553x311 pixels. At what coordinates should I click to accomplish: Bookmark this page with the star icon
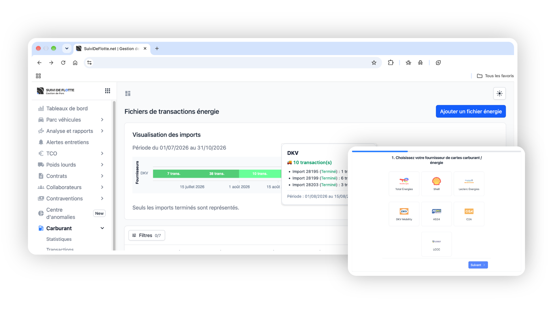click(x=374, y=63)
